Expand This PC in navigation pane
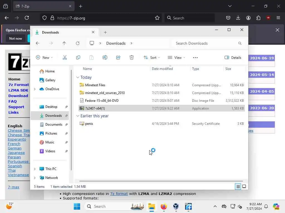 (x=35, y=169)
